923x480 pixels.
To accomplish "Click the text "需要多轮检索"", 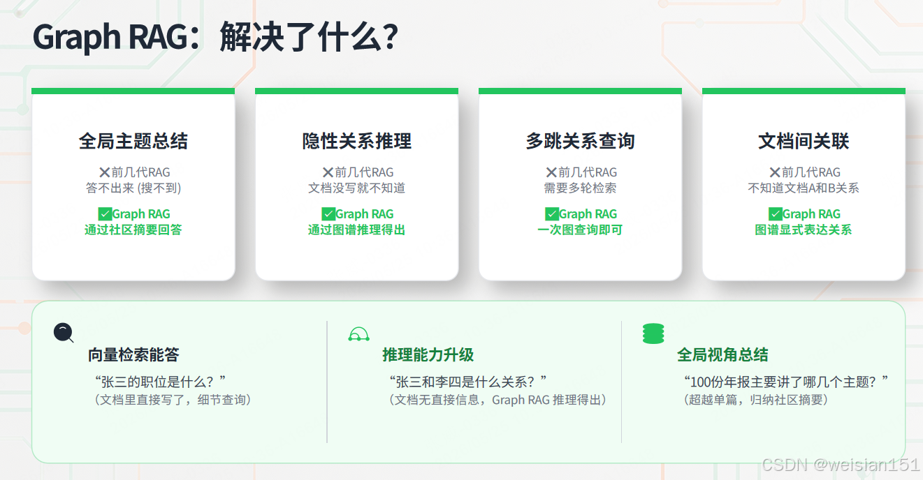I will tap(581, 188).
